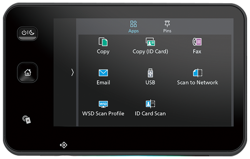Viewport: 250px width, 159px height.
Task: Launch the Copy (ID Card) icon
Action: tap(150, 42)
